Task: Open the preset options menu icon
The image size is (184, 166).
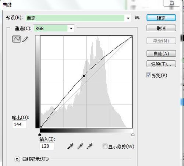Action: click(137, 18)
